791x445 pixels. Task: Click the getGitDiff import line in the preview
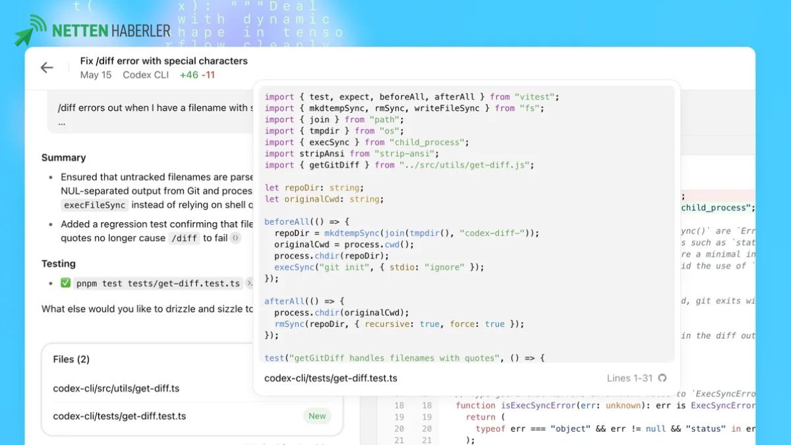coord(398,165)
